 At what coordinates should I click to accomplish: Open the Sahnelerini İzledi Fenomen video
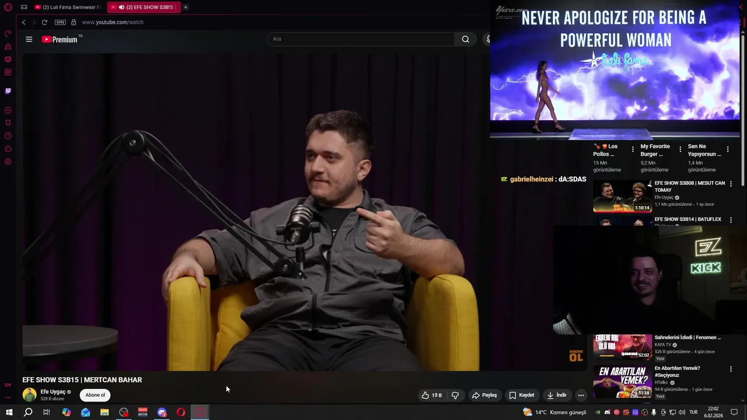[x=687, y=337]
